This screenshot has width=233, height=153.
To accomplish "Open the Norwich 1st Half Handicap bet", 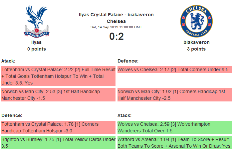I will click(58, 95).
